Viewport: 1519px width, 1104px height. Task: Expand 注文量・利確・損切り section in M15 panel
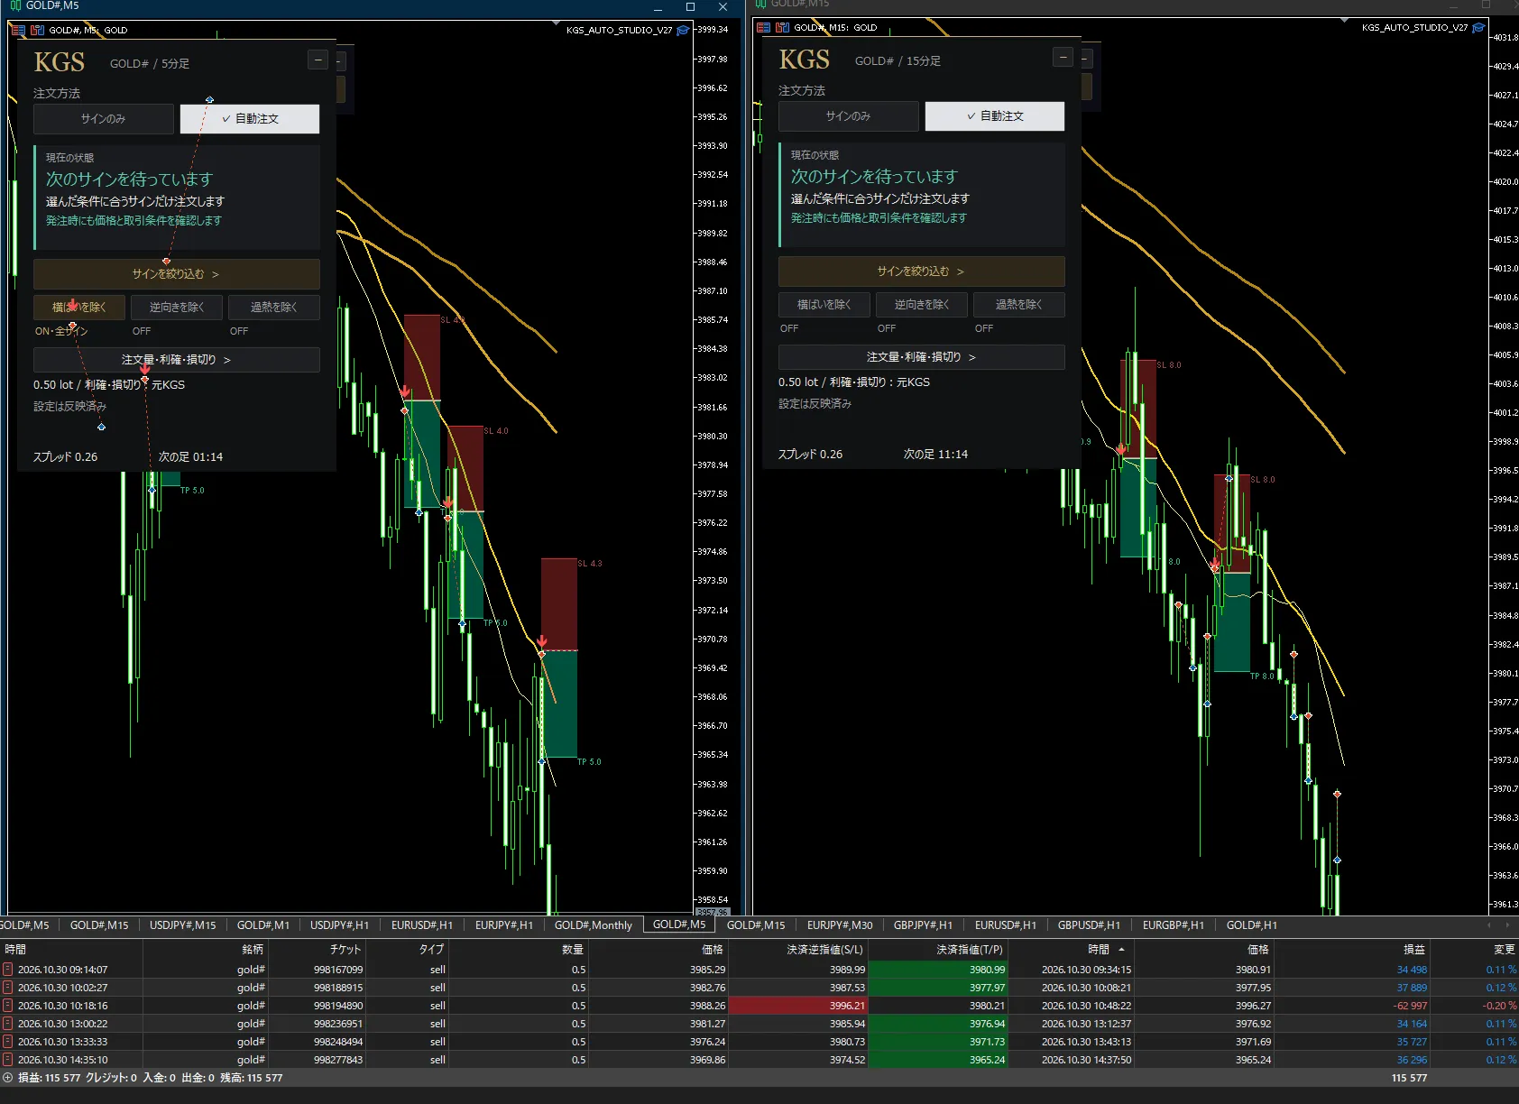tap(922, 357)
